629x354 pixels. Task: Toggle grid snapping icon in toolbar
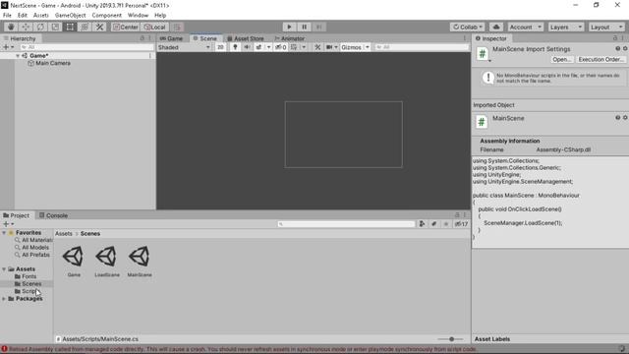click(x=177, y=27)
